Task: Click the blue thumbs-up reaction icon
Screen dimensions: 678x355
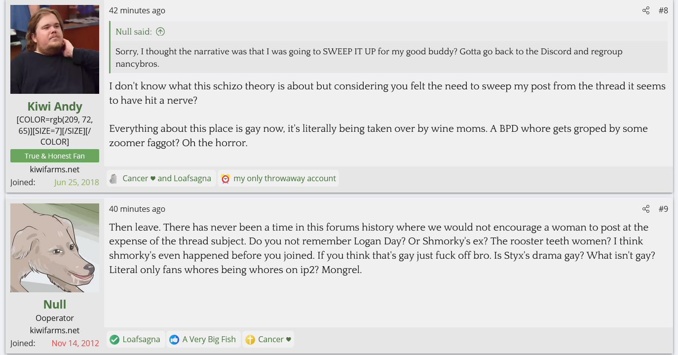Action: coord(174,340)
